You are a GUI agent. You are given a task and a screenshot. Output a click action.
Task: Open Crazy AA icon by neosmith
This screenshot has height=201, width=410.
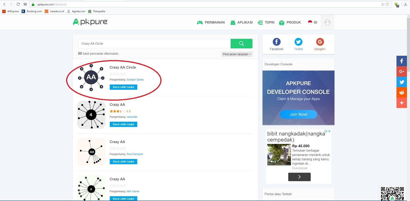[91, 115]
